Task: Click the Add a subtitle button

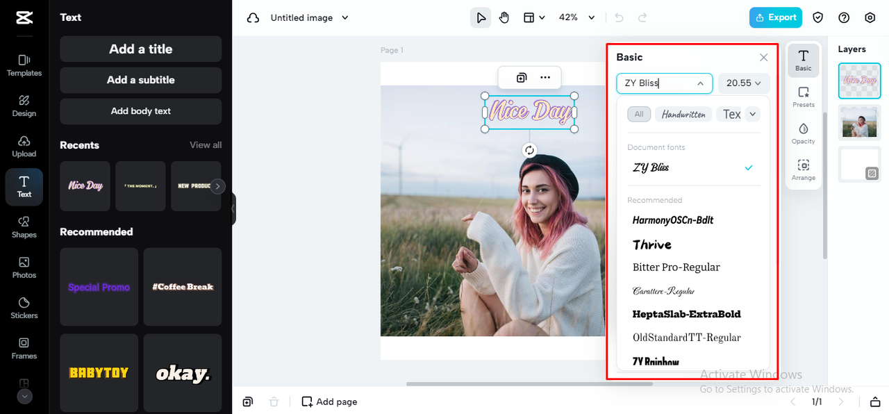Action: (141, 80)
